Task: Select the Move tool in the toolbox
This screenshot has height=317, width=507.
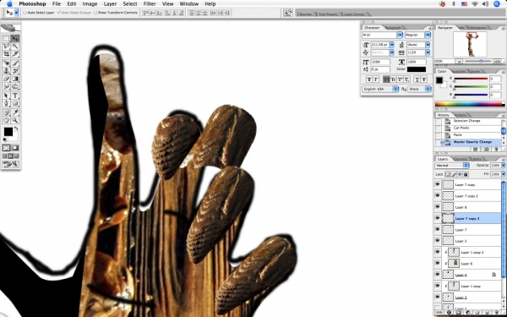Action: click(15, 39)
